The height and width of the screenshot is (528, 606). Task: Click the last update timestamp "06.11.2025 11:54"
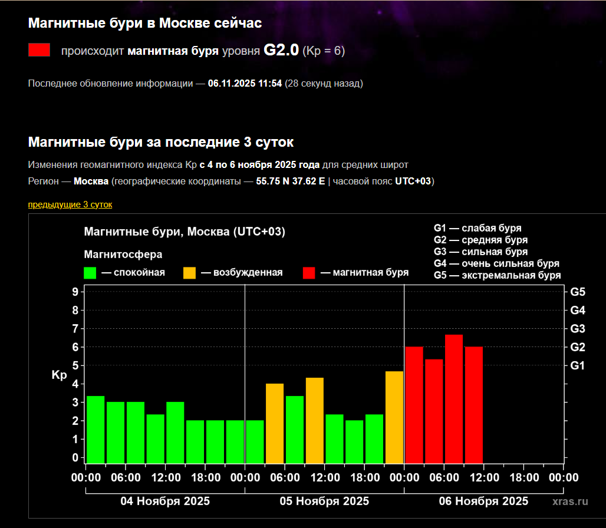pyautogui.click(x=245, y=84)
